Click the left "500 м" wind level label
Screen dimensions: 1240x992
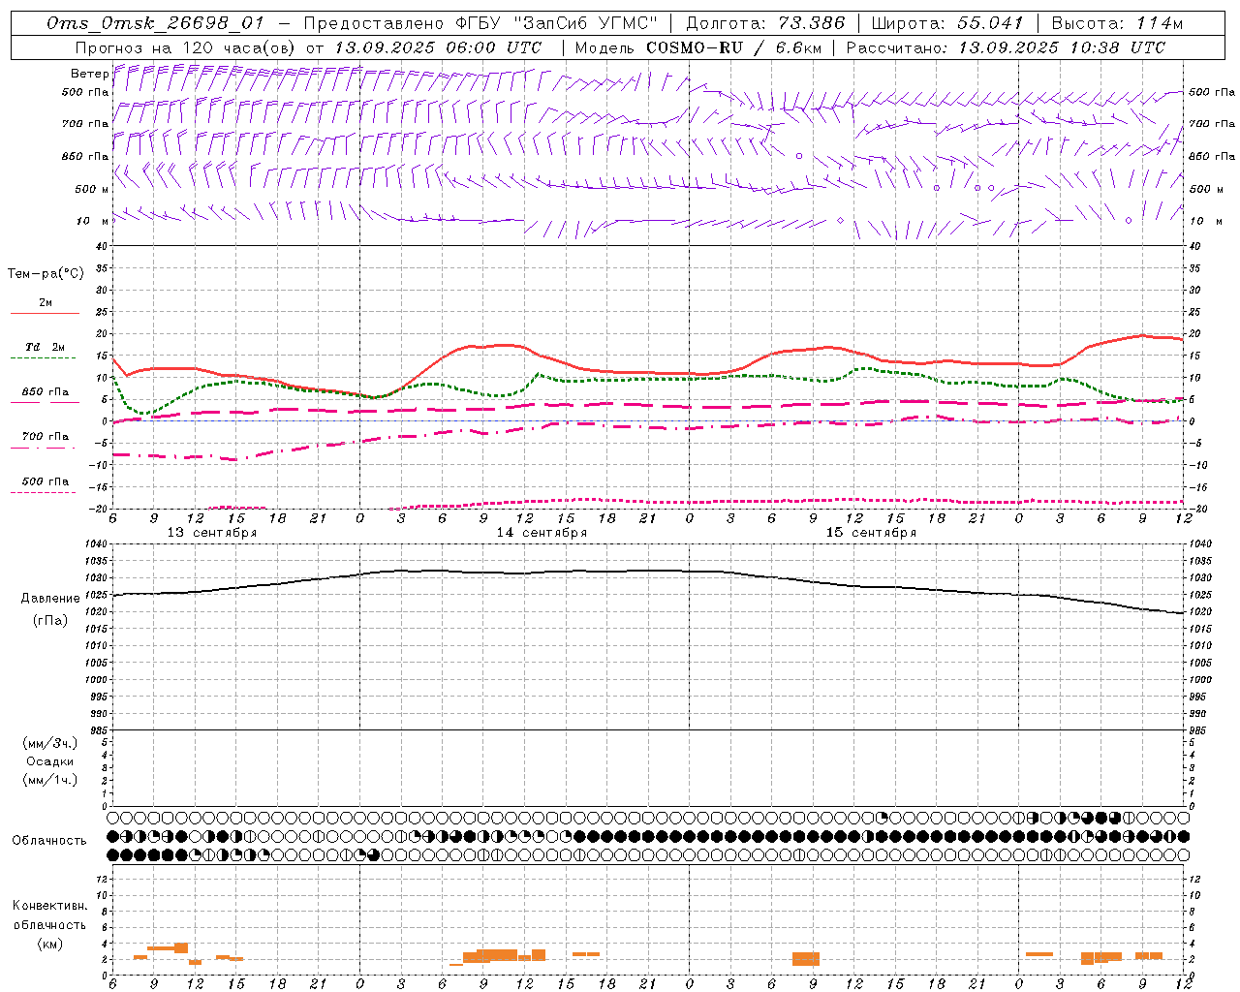[x=92, y=189]
